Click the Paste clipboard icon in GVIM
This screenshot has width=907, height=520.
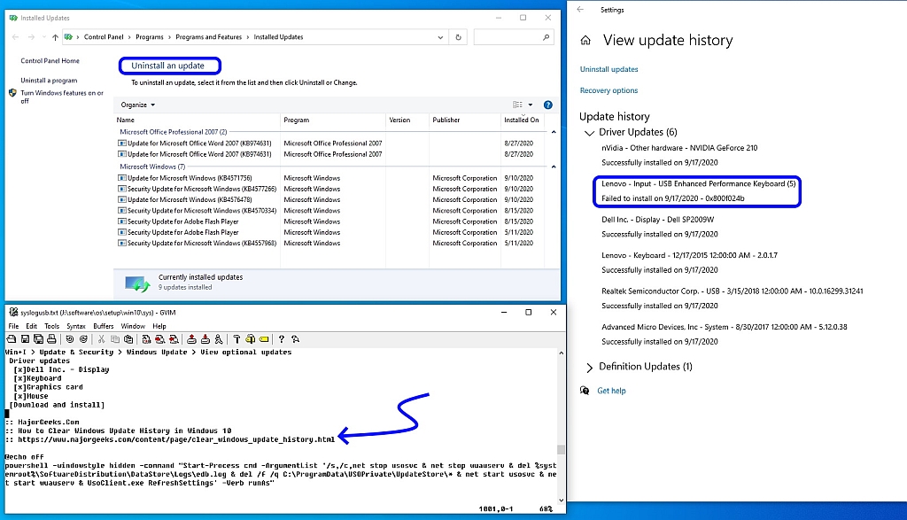pos(128,339)
